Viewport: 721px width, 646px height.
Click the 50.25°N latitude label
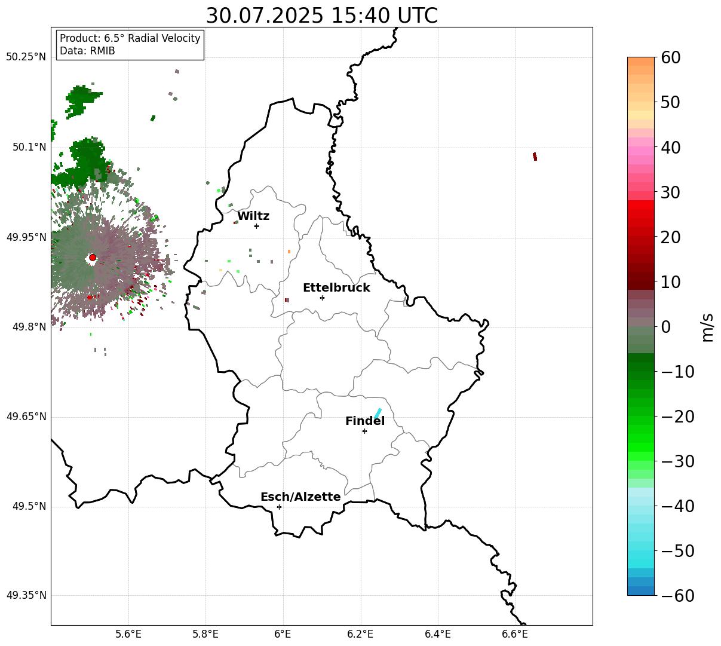(x=26, y=57)
